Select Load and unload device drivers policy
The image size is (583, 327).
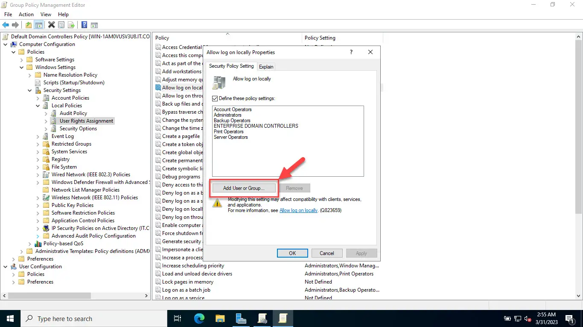point(197,274)
